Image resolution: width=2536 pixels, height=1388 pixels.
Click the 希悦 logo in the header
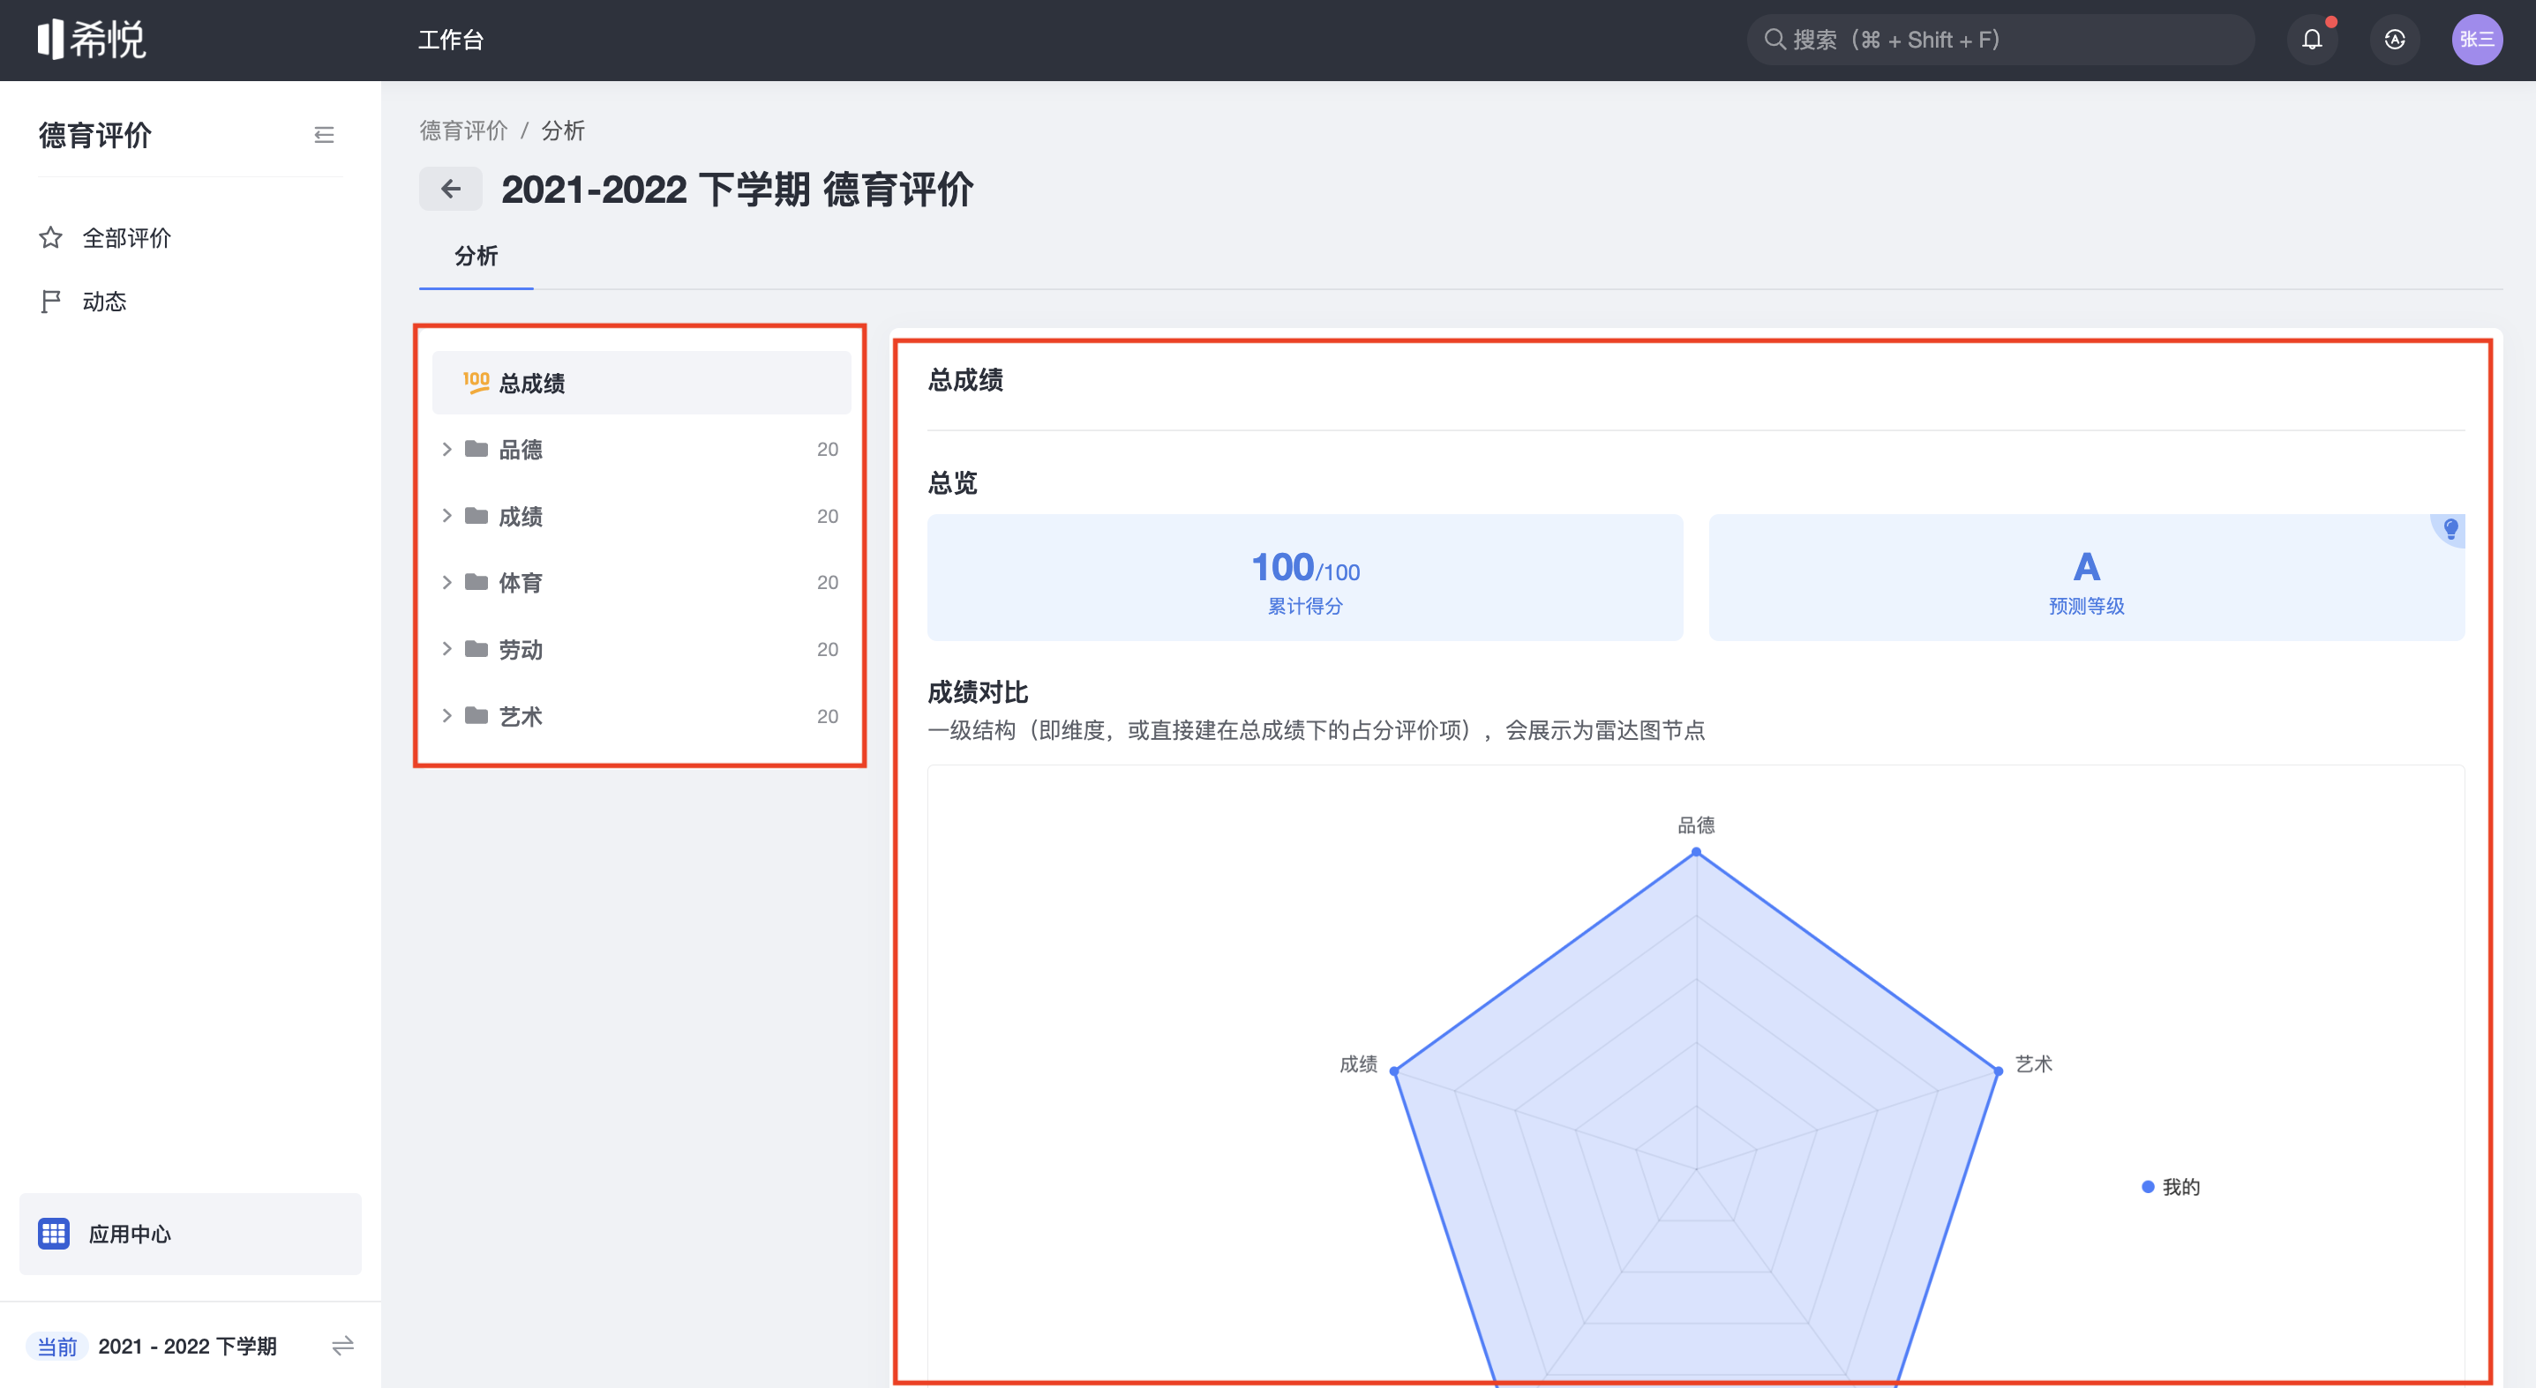92,40
